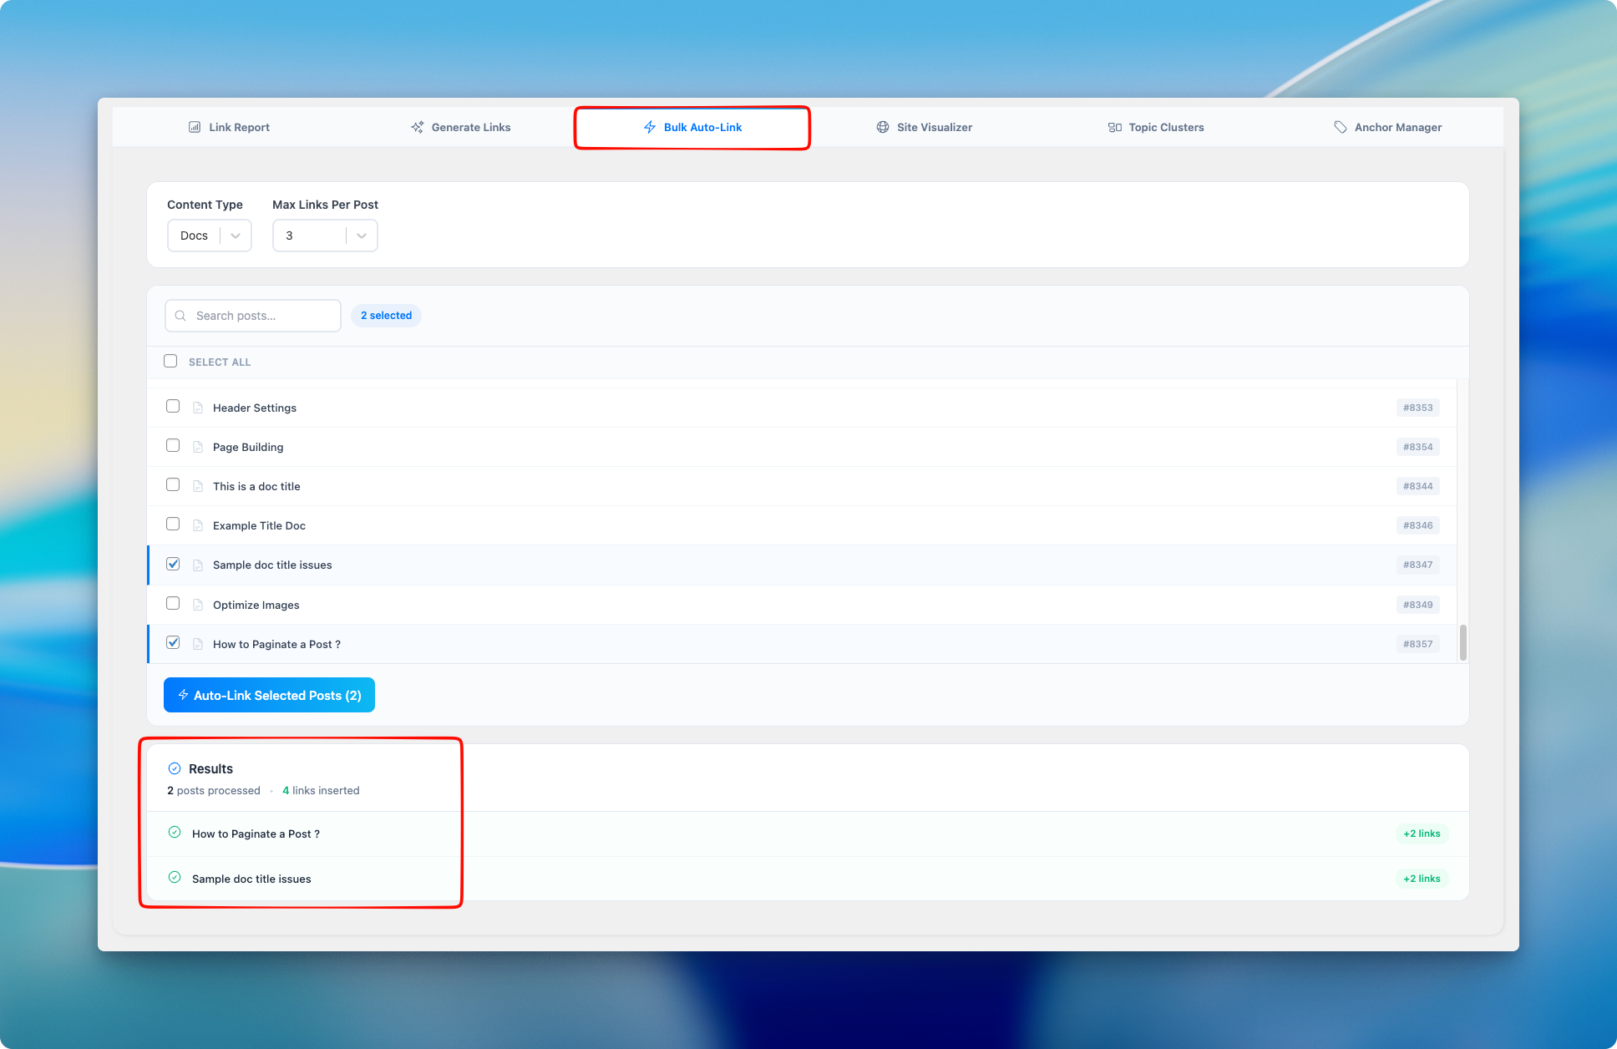Click green check icon beside Sample doc result
Screen dimensions: 1617x1049
coord(175,878)
